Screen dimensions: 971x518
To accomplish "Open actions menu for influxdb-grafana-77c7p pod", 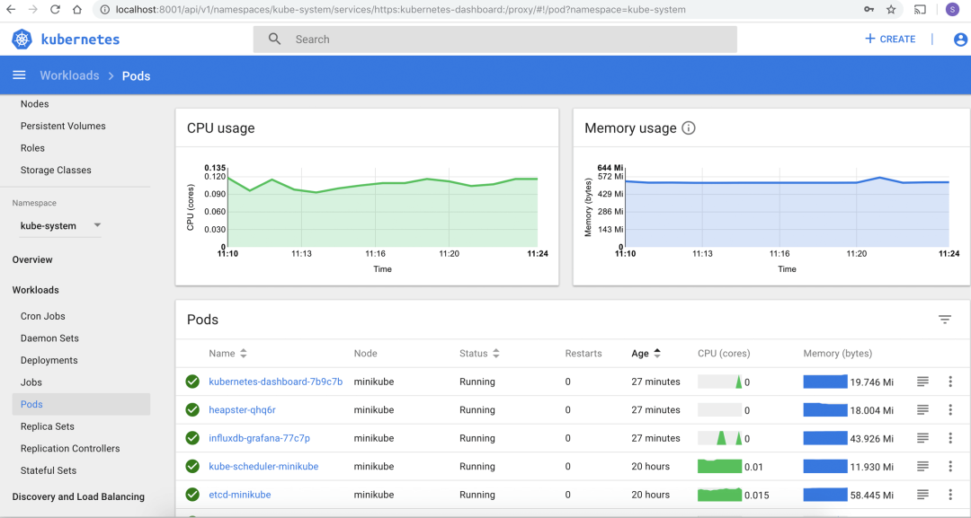I will pyautogui.click(x=950, y=437).
